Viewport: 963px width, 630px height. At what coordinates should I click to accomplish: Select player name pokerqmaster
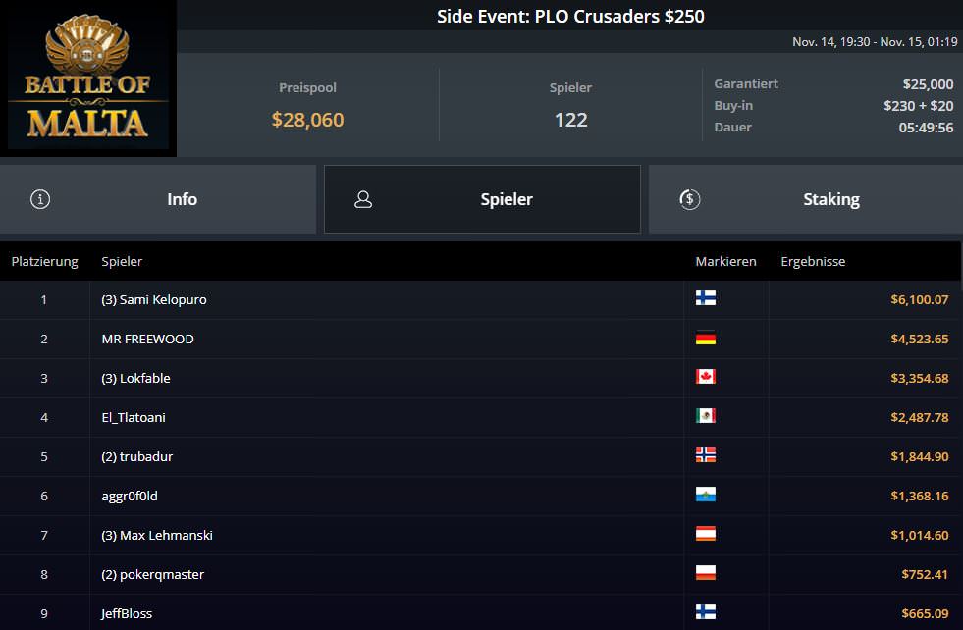(152, 574)
